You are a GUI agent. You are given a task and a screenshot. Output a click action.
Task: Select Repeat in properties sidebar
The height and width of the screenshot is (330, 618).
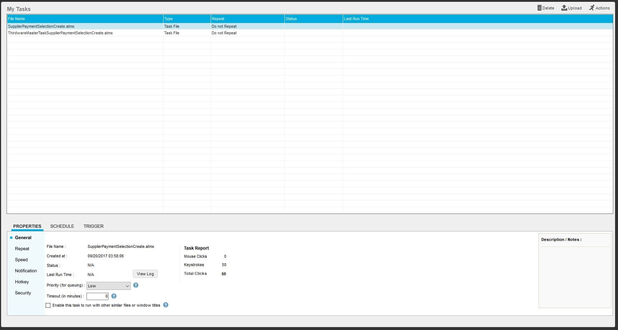tap(22, 249)
